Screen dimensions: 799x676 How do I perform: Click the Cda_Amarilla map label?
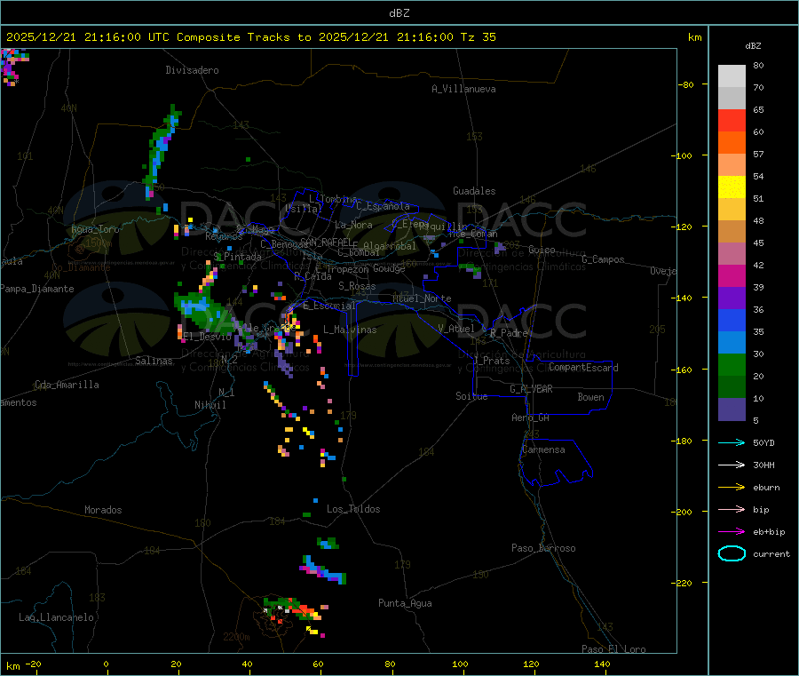[x=67, y=385]
